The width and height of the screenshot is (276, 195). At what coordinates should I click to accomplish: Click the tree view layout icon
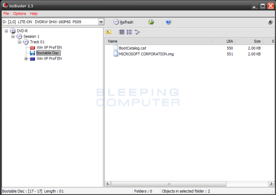(x=137, y=32)
